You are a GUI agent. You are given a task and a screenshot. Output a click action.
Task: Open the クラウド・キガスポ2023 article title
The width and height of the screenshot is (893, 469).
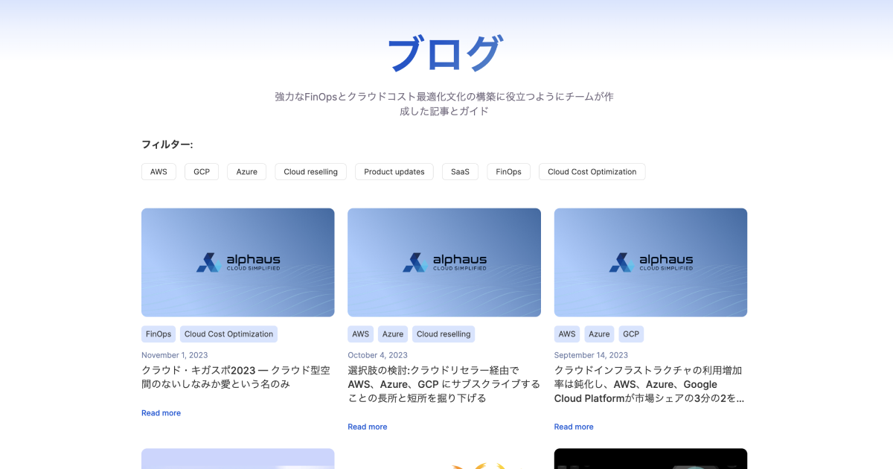click(x=236, y=377)
